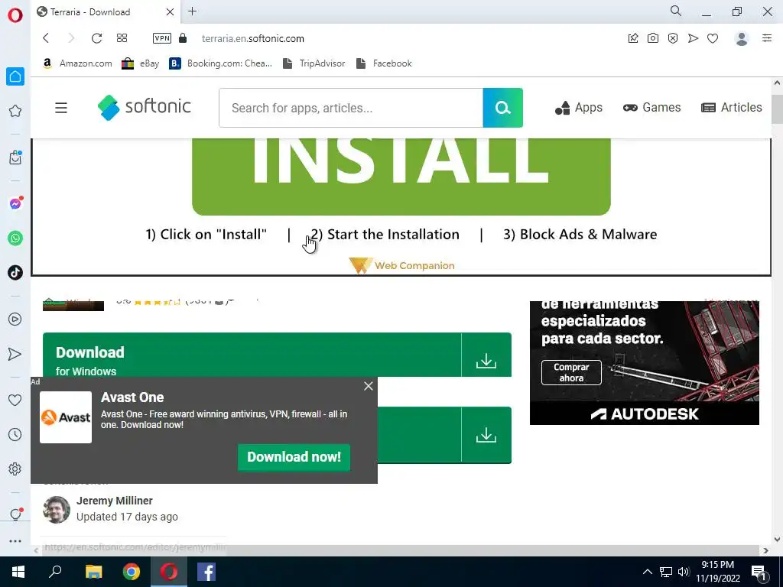Image resolution: width=783 pixels, height=587 pixels.
Task: Open the user profile avatar
Action: tap(742, 38)
